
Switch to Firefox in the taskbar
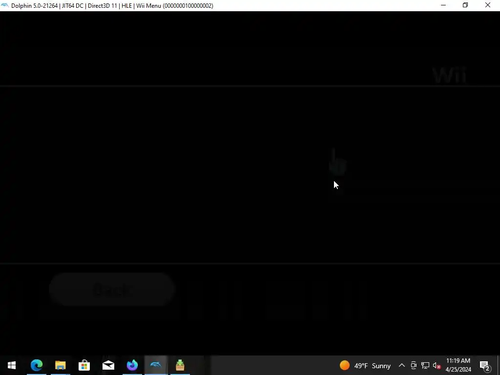point(132,365)
